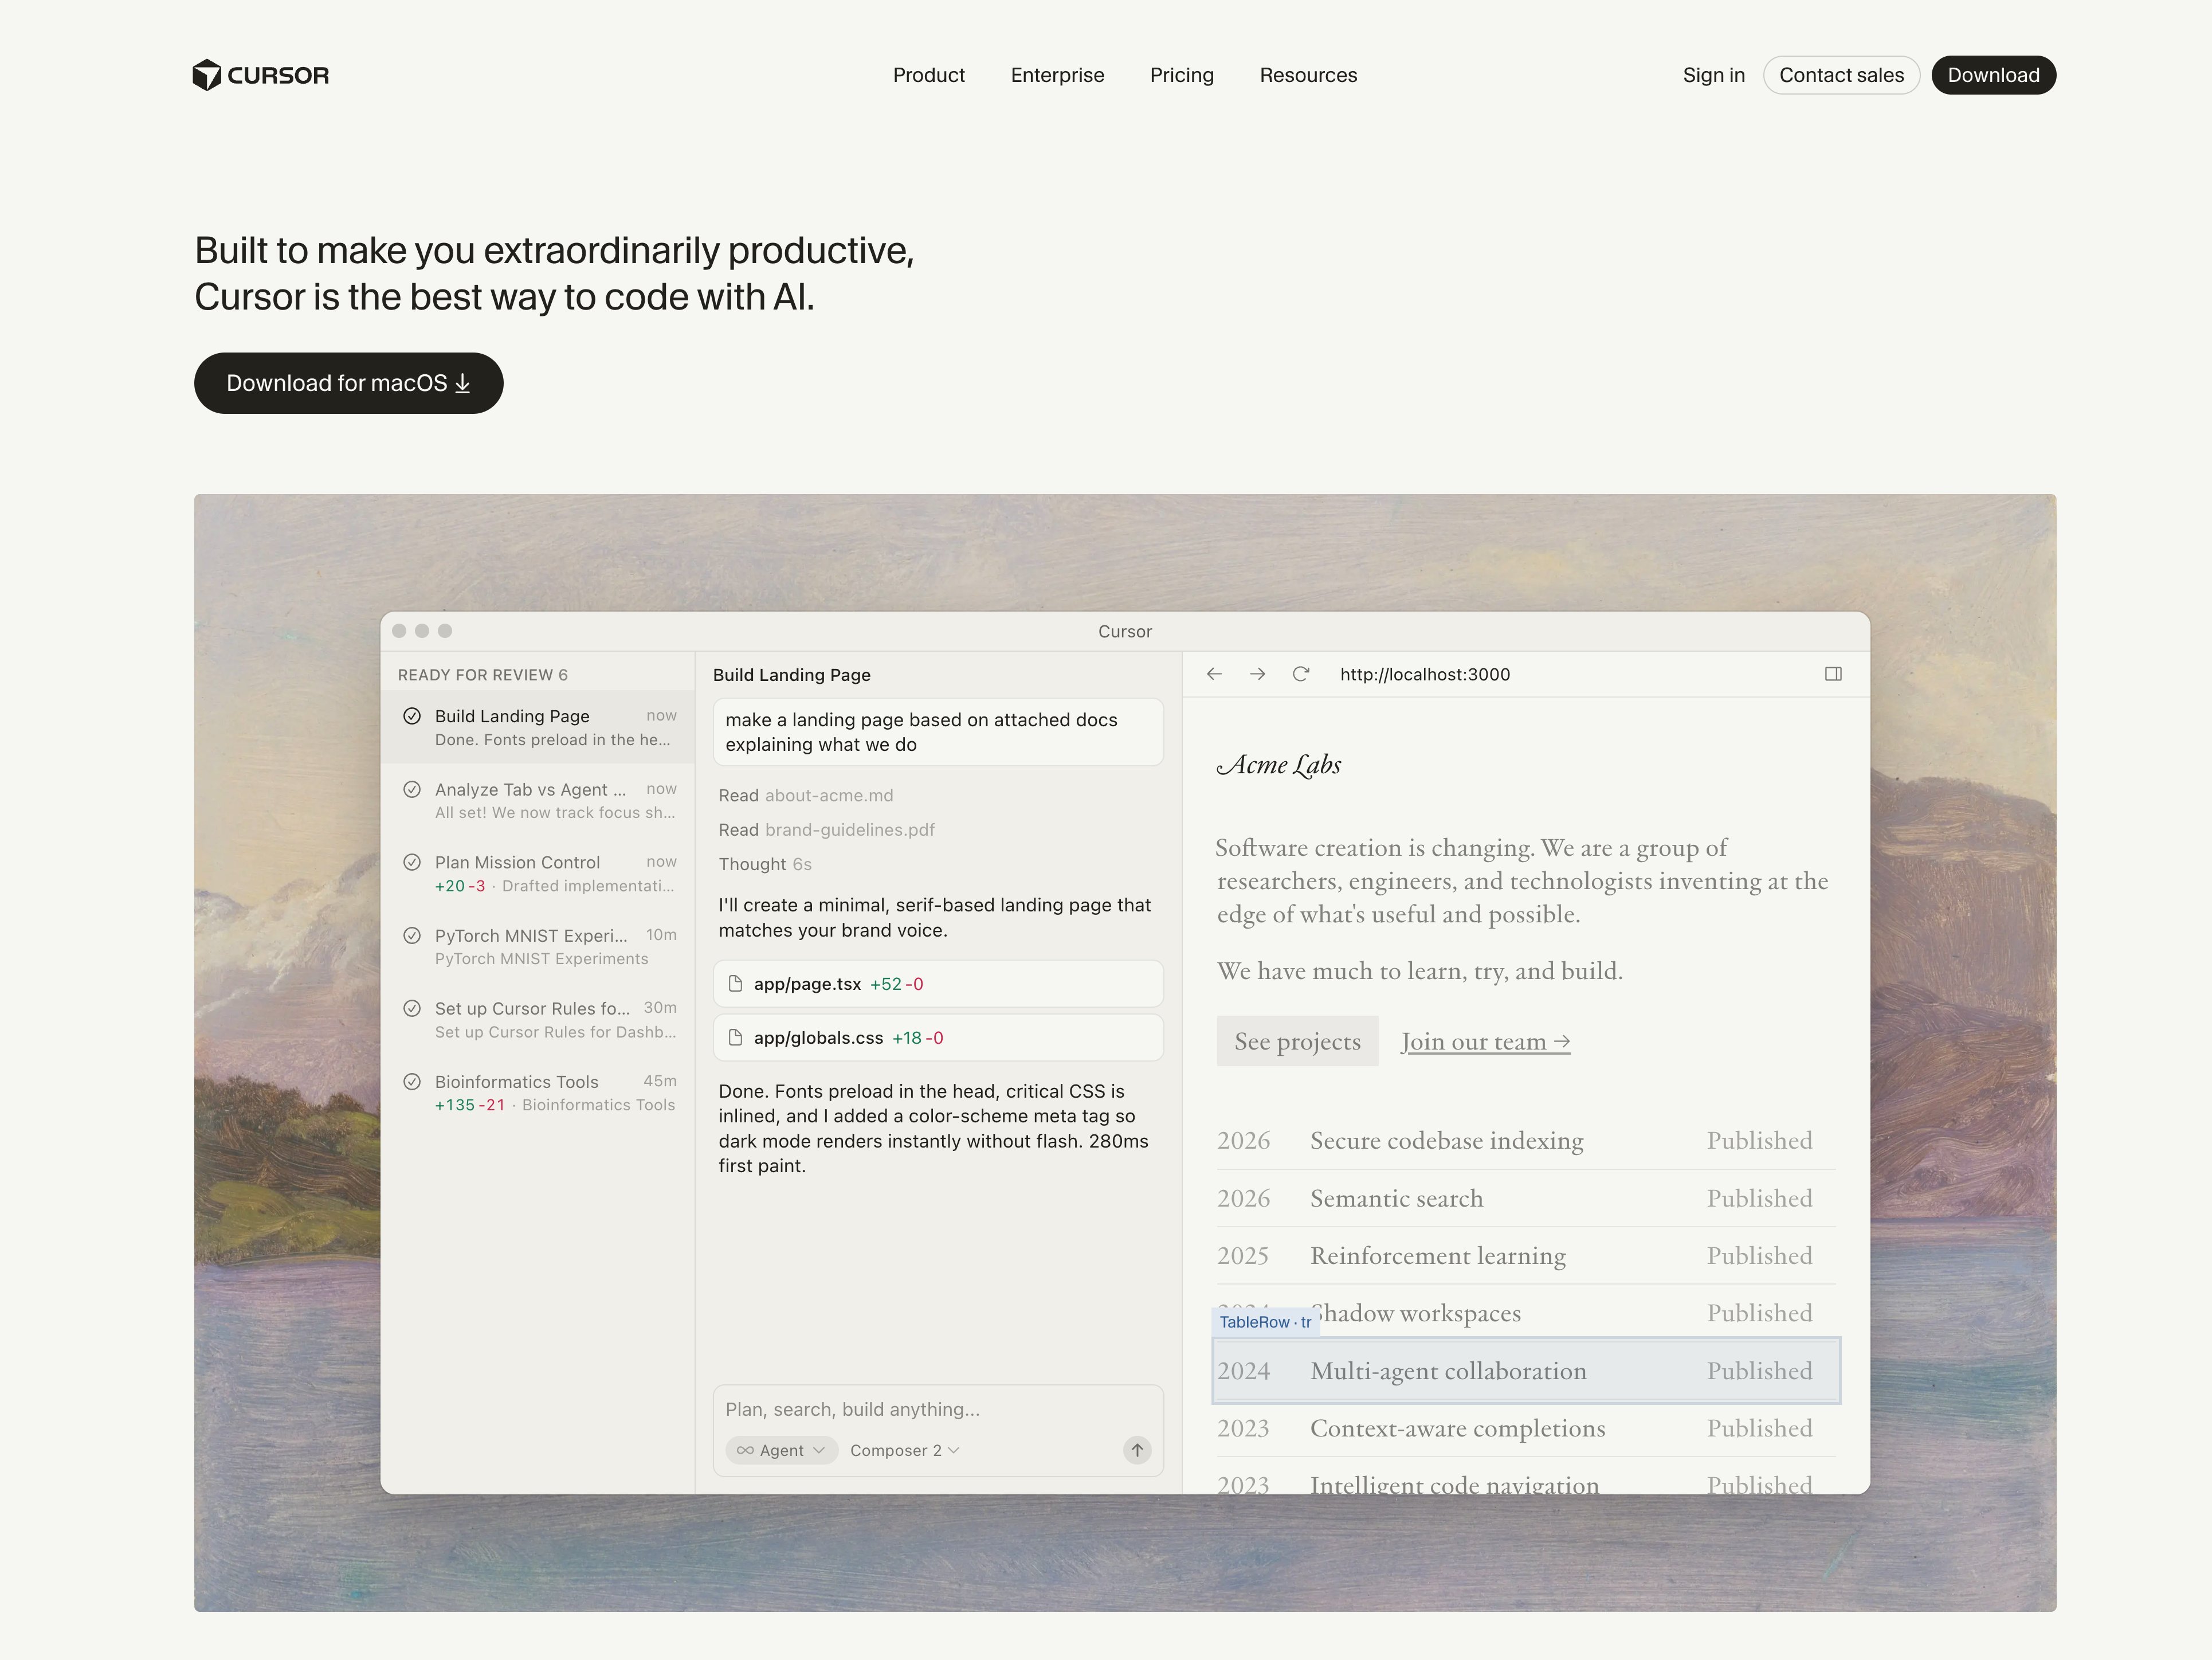
Task: Click Acme Labs logo in preview
Action: pyautogui.click(x=1279, y=765)
